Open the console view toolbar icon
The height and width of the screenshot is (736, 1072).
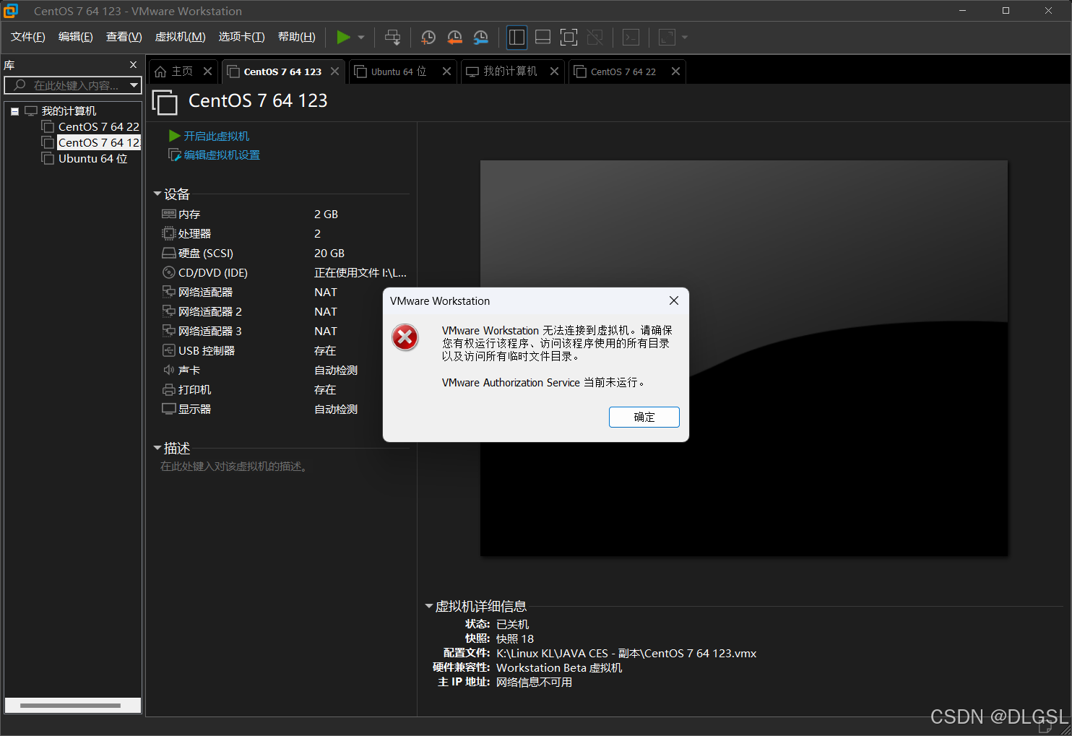click(631, 37)
